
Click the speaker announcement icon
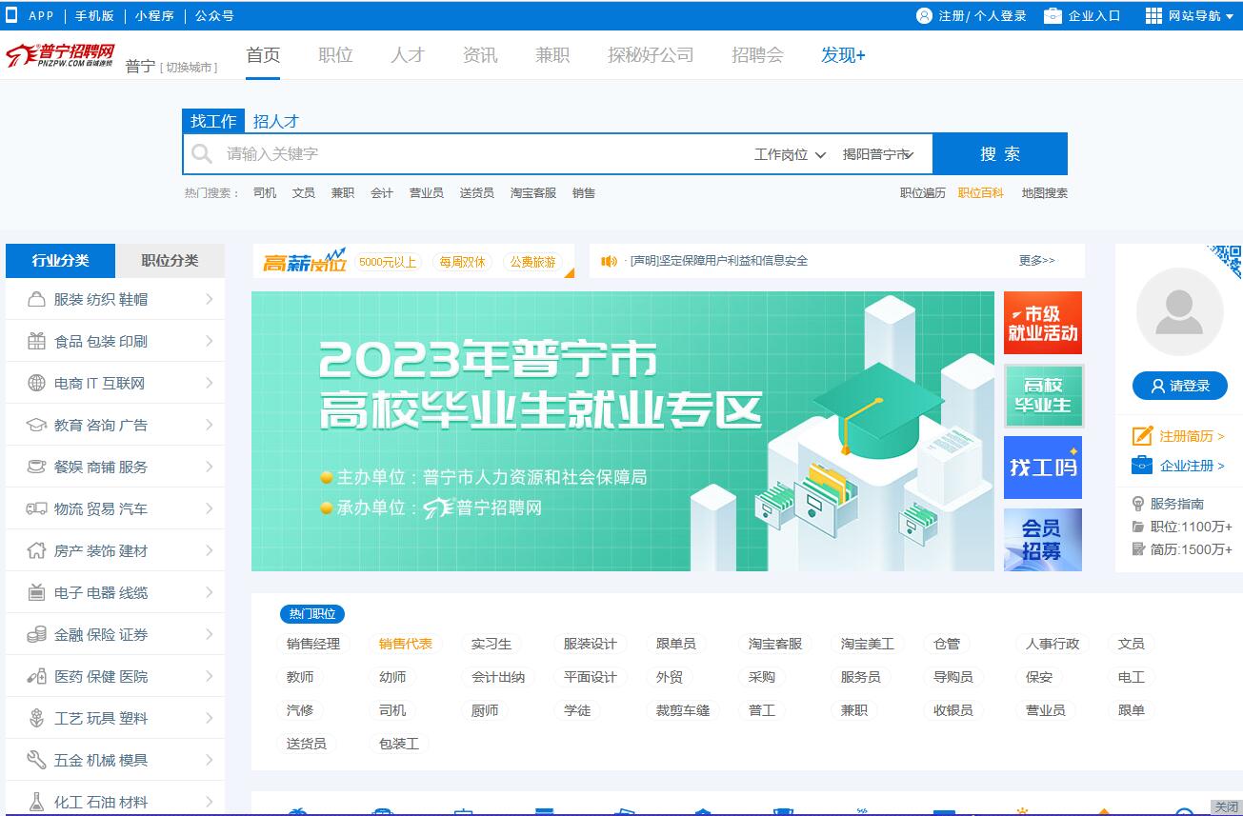click(x=609, y=261)
